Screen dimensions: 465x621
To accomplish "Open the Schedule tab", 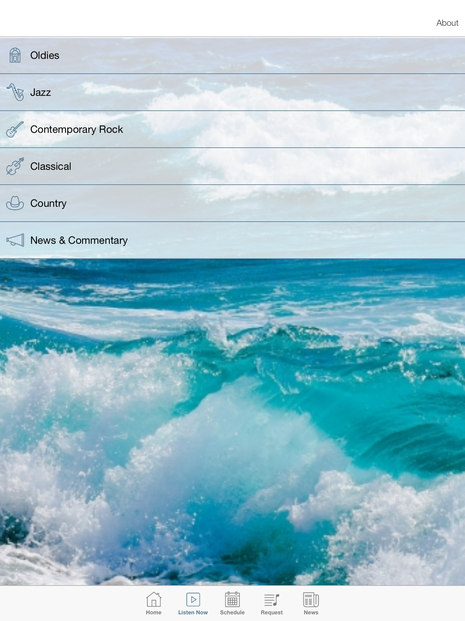I will (x=232, y=603).
